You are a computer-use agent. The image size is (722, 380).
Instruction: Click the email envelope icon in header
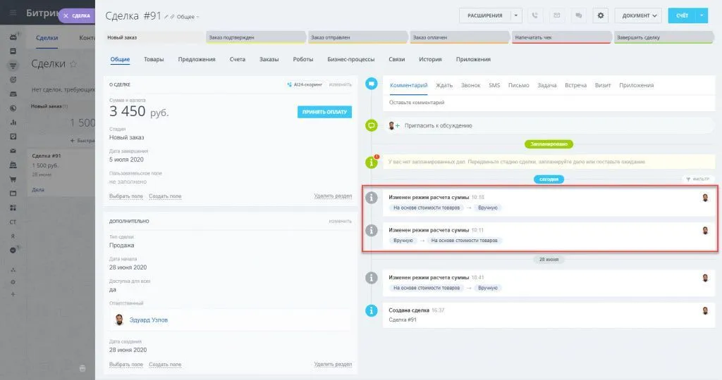point(557,15)
